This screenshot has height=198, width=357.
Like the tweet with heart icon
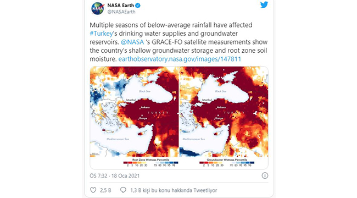coord(93,190)
